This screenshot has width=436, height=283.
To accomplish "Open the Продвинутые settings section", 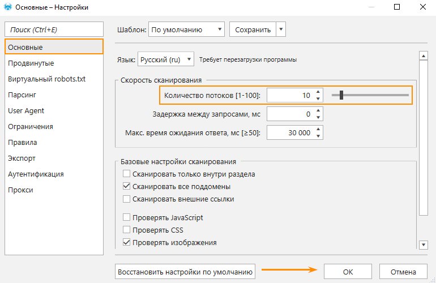I will pos(54,63).
